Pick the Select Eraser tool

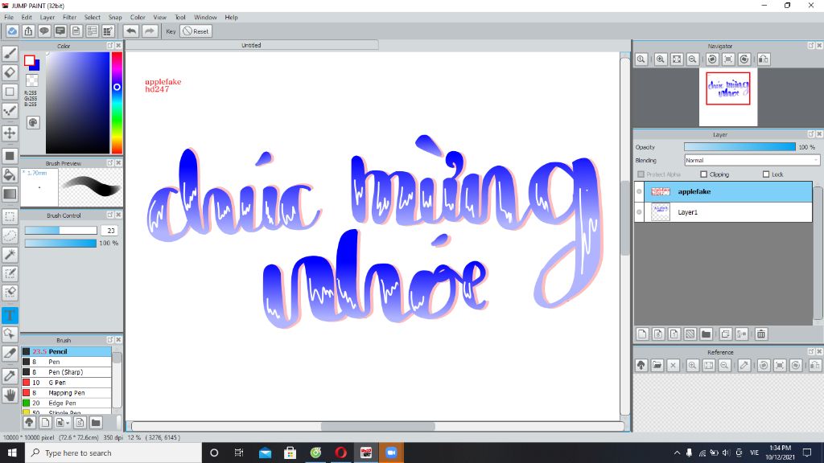[10, 293]
